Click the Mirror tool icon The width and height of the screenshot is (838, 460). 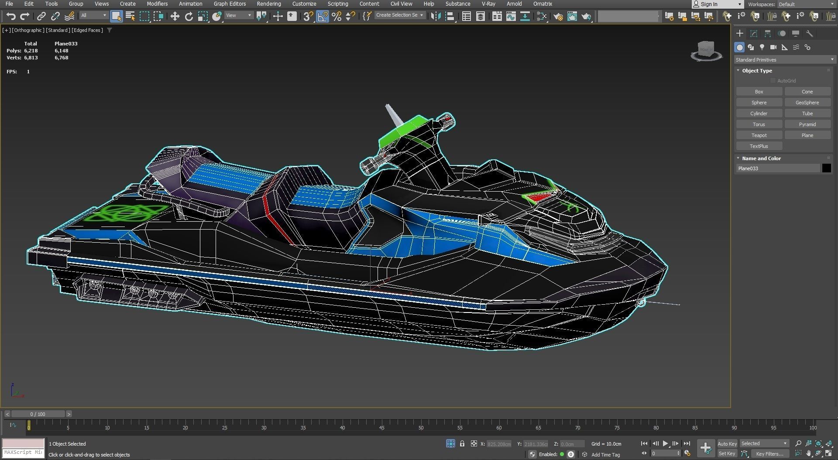pos(435,16)
